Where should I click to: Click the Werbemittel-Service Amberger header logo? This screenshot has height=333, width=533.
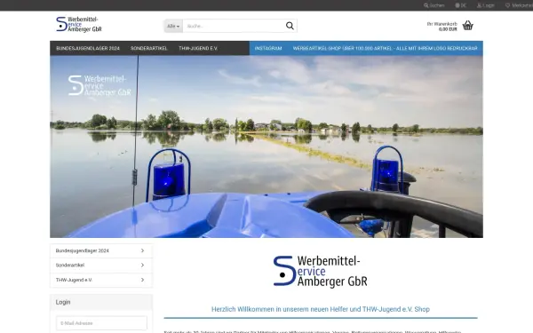[x=79, y=25]
